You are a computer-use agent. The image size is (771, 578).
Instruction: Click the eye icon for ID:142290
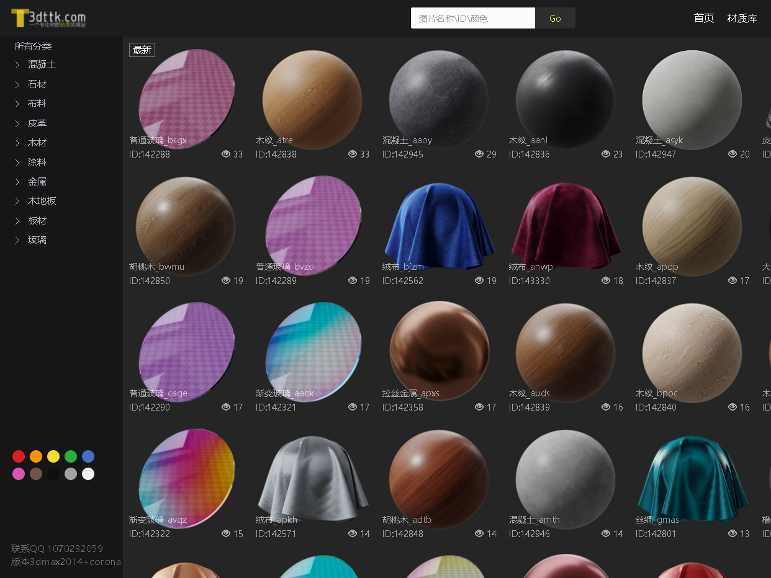(226, 407)
